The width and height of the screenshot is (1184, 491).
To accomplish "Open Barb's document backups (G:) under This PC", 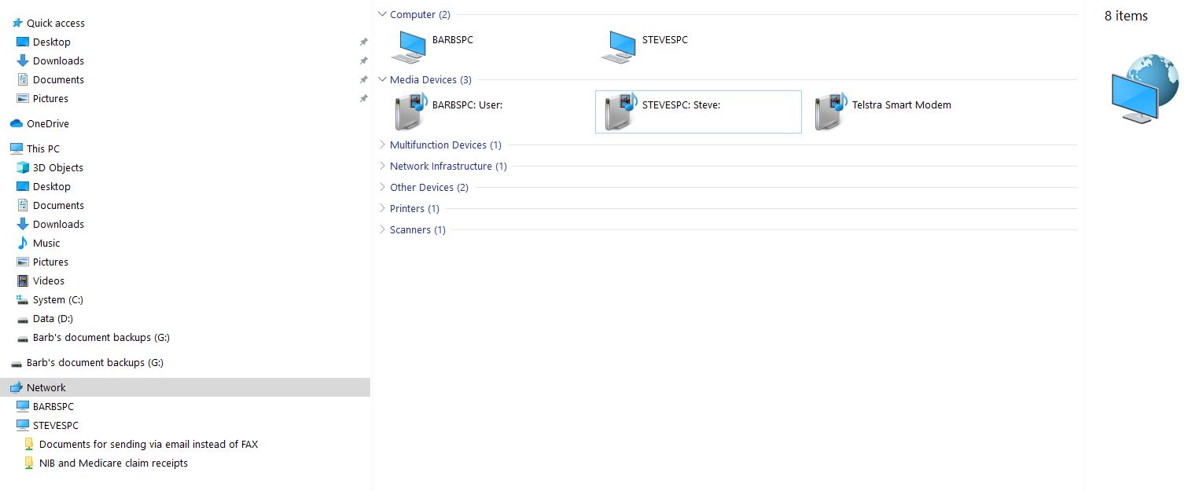I will tap(101, 337).
